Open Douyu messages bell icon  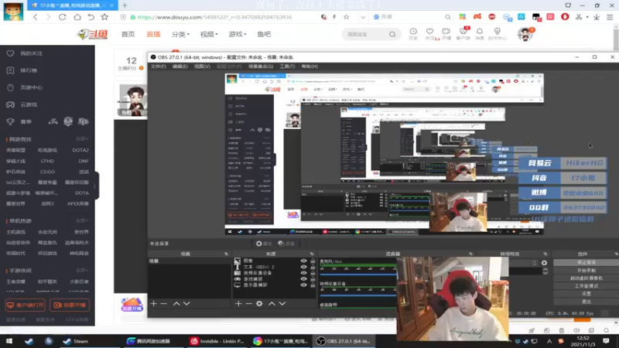[x=480, y=33]
